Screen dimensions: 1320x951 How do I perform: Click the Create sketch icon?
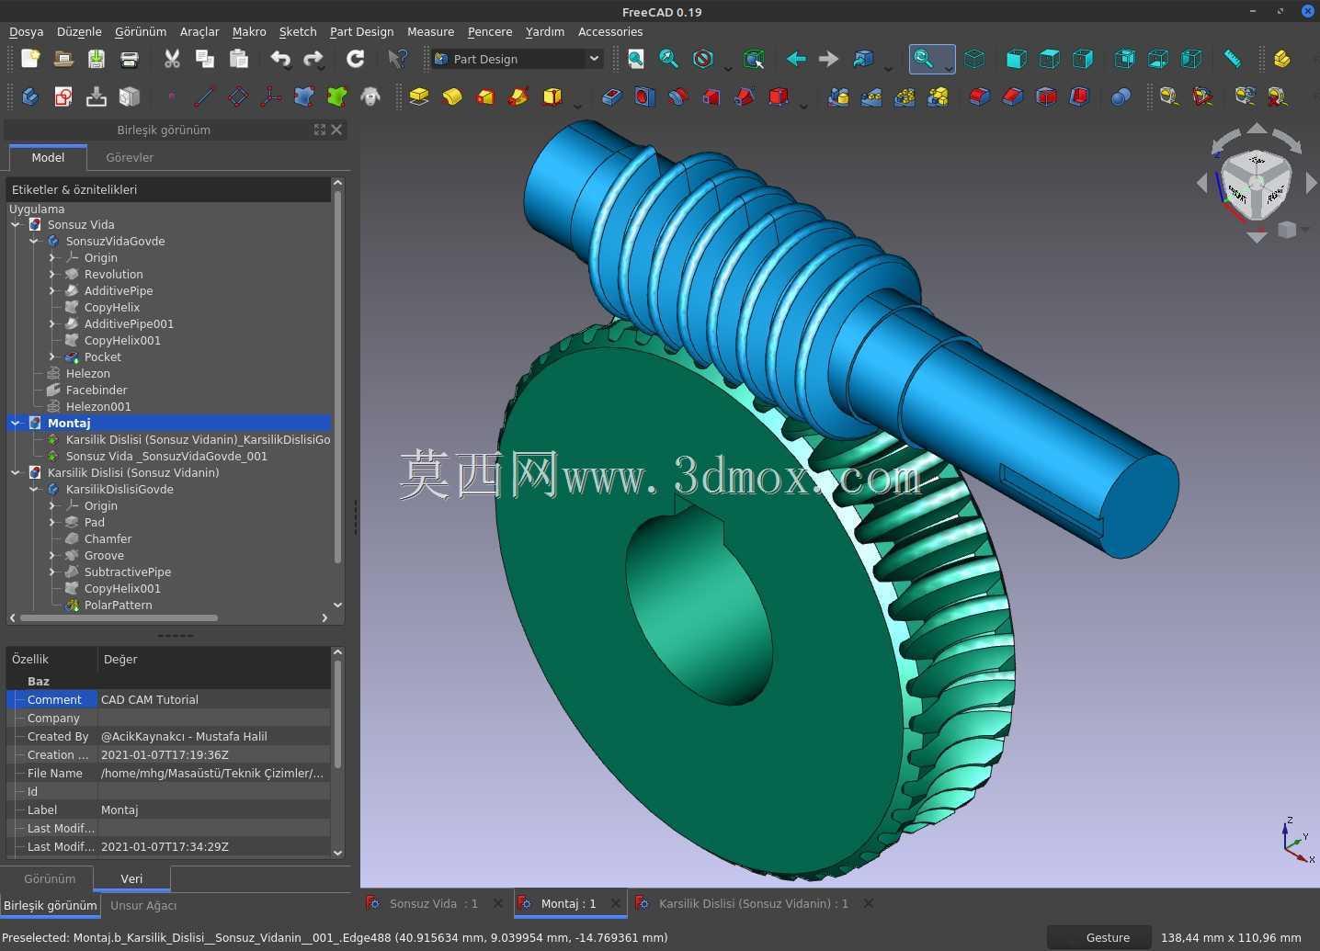coord(63,96)
